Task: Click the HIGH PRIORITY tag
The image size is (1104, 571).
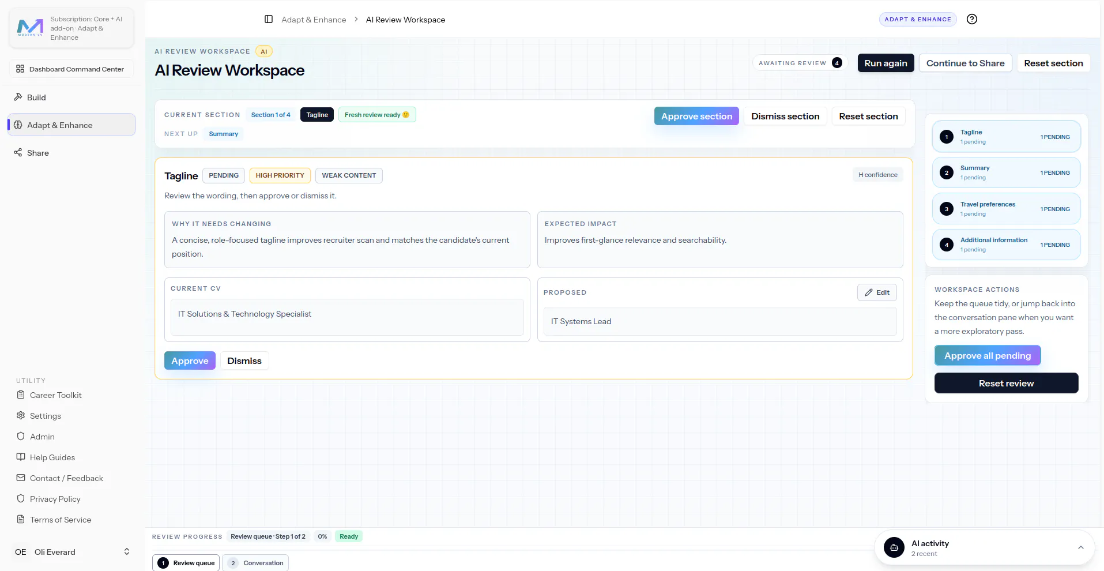Action: (x=280, y=175)
